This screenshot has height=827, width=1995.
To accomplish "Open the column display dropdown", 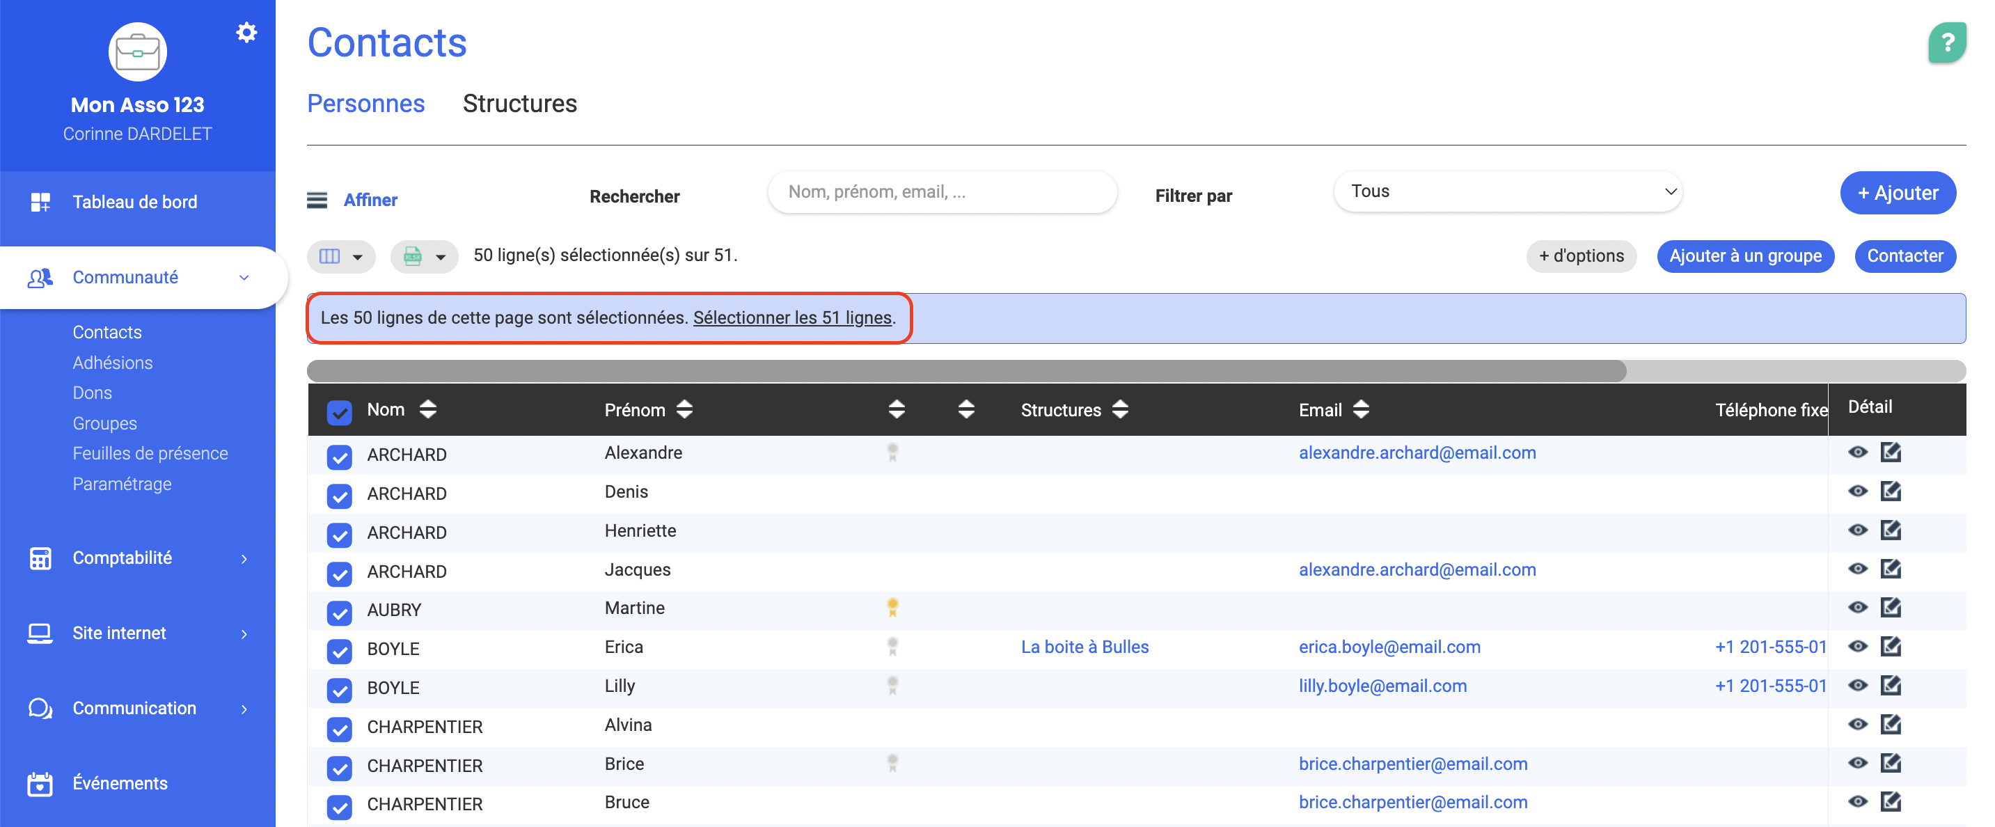I will click(x=342, y=256).
